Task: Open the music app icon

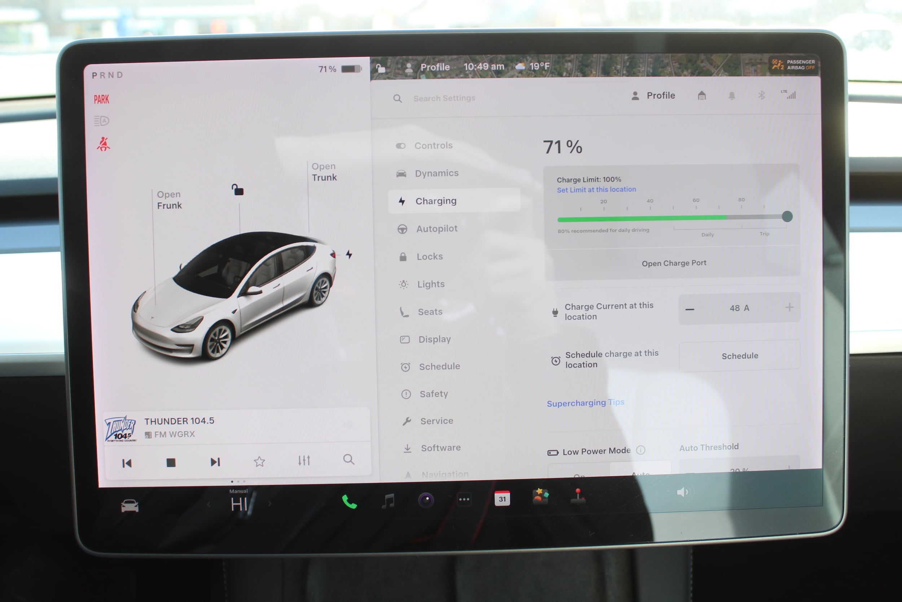Action: 388,501
